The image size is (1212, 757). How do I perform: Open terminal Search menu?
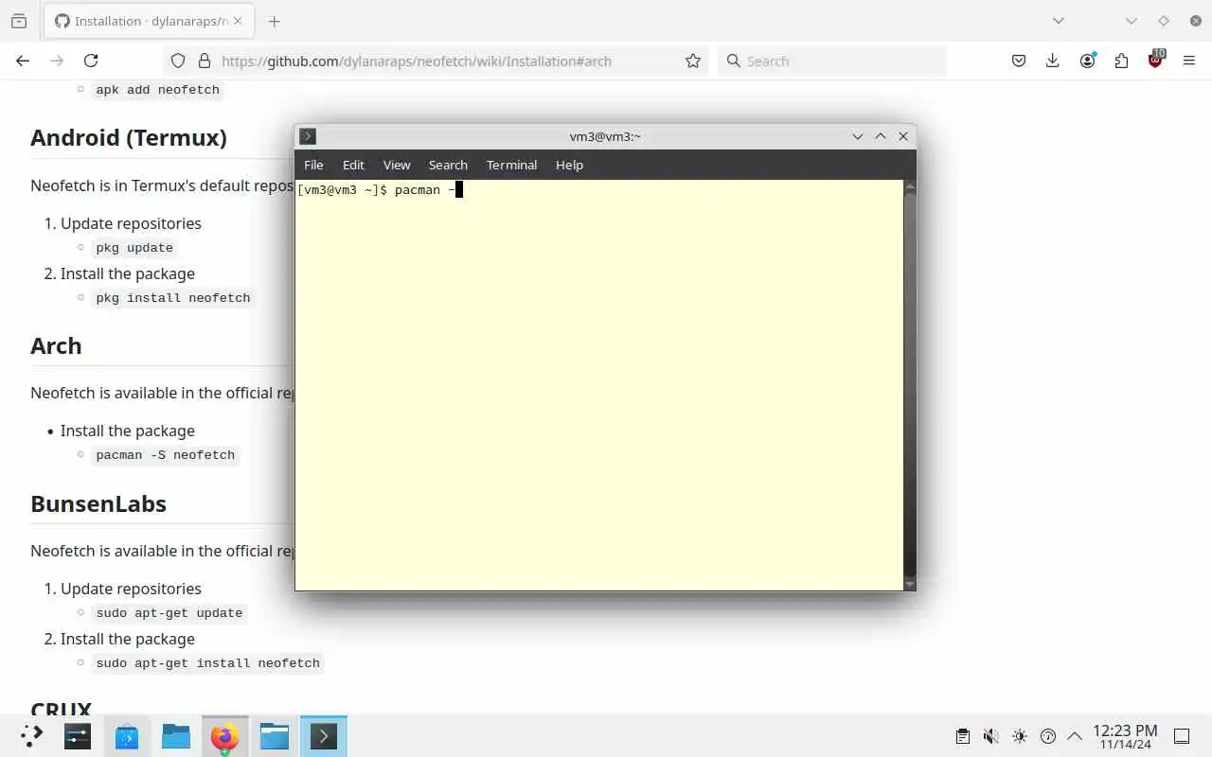448,165
